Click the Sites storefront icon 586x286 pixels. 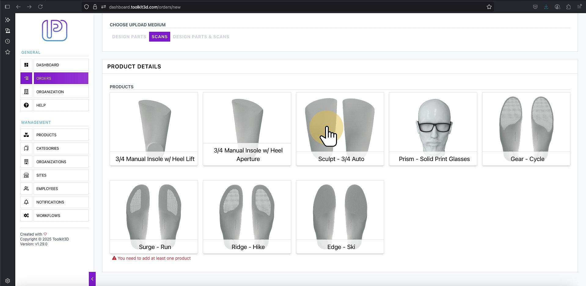point(26,175)
